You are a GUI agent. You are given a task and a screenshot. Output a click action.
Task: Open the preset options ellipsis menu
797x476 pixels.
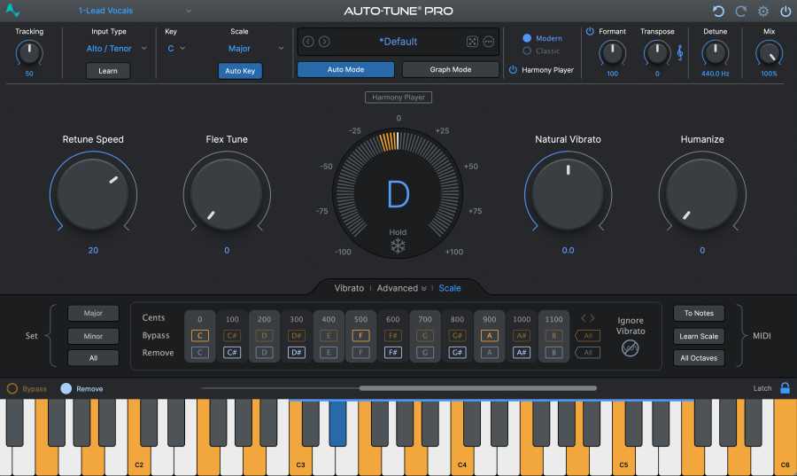coord(489,42)
